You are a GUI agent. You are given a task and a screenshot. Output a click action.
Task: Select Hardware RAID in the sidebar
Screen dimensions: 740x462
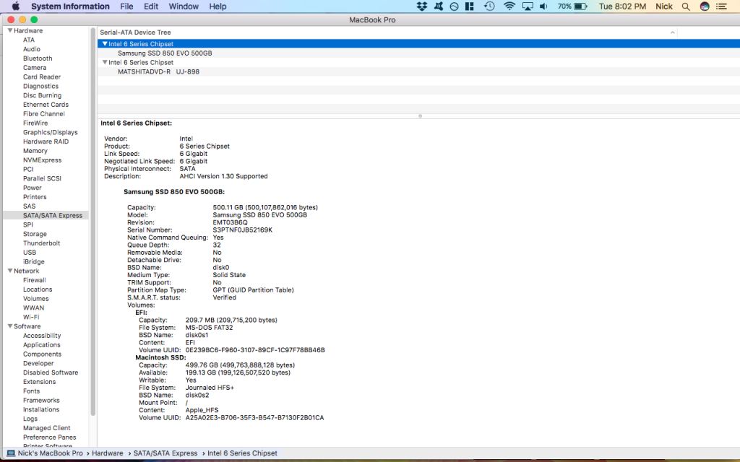click(x=46, y=141)
